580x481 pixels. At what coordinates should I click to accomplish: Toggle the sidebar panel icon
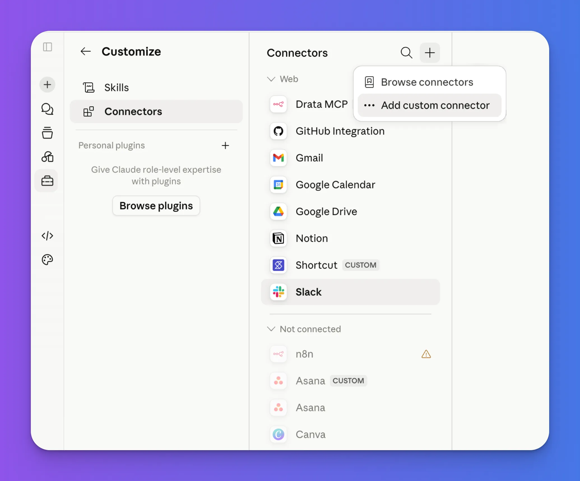47,47
